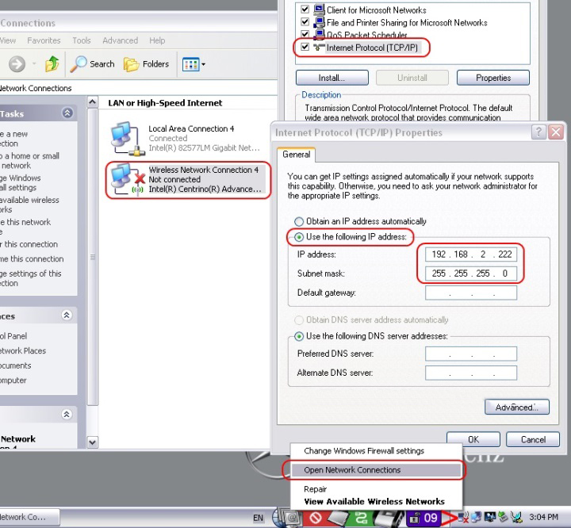Image resolution: width=571 pixels, height=528 pixels.
Task: Choose Repair from context menu
Action: click(316, 489)
